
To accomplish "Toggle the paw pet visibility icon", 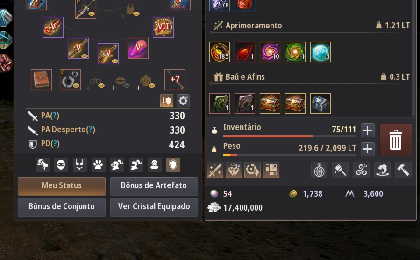I will tap(98, 164).
